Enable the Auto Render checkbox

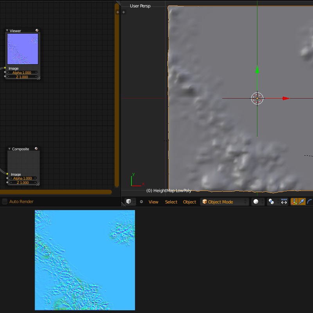tap(4, 201)
